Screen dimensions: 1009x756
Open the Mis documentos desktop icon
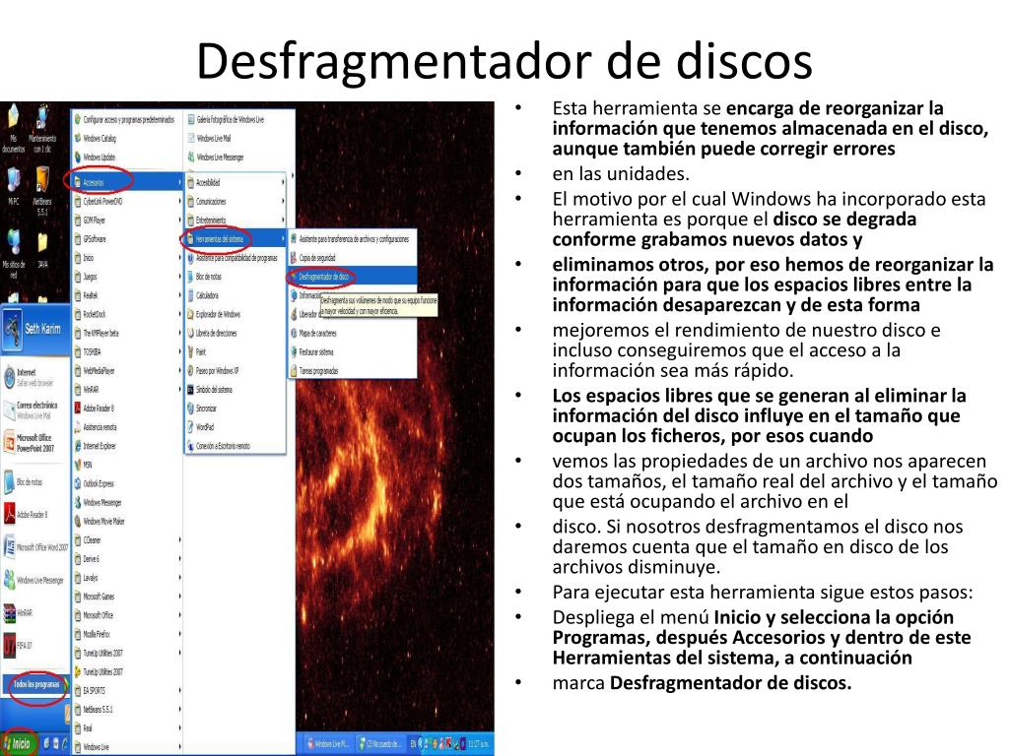13,130
